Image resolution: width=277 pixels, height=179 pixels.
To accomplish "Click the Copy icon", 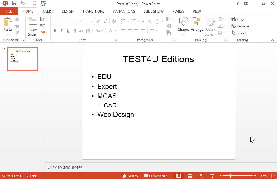I will point(17,26).
